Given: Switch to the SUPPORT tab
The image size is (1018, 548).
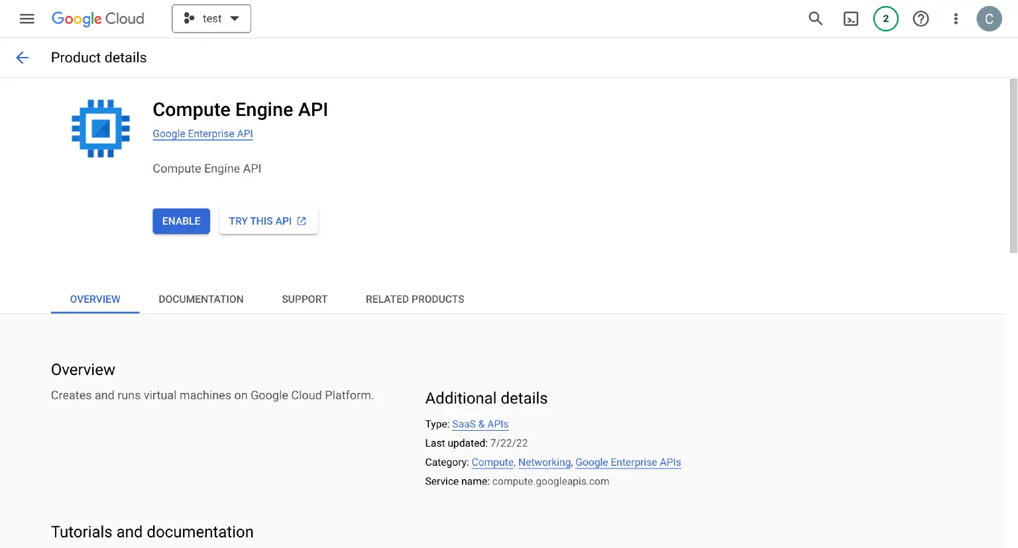Looking at the screenshot, I should point(304,300).
